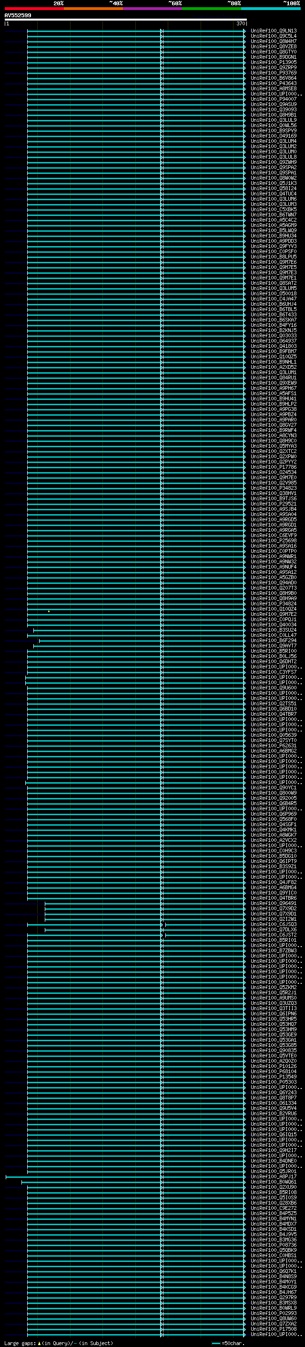Select hit label UniRef100_Q3LUL8

[274, 157]
